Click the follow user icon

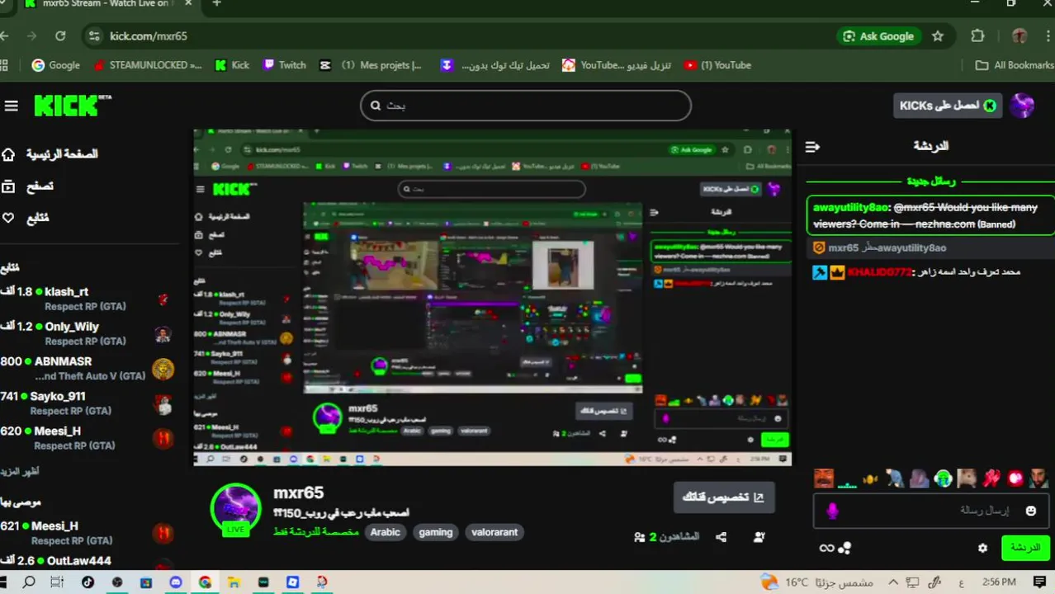[x=759, y=537]
